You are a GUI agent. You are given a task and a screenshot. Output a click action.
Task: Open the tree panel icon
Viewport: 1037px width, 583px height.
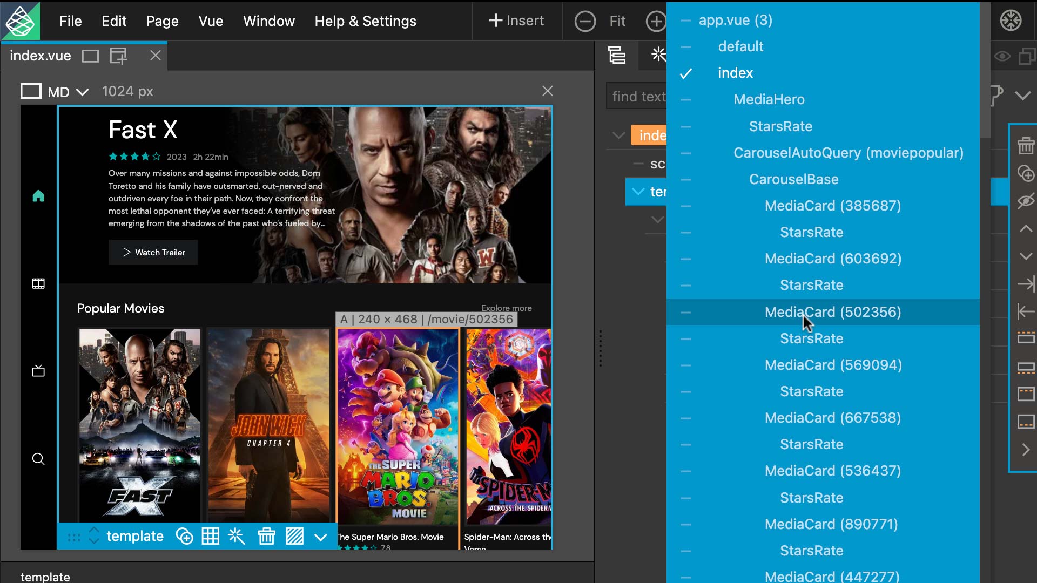[x=617, y=55]
